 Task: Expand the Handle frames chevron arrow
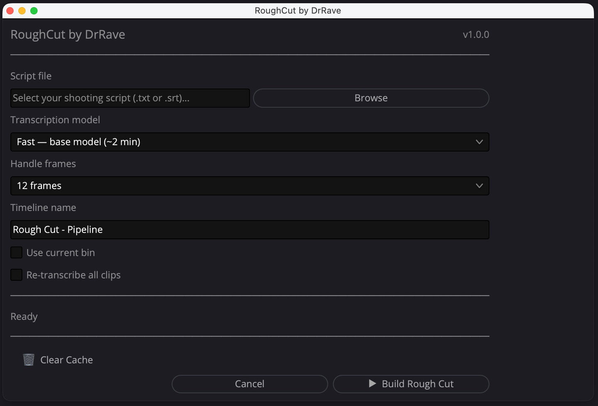point(479,186)
